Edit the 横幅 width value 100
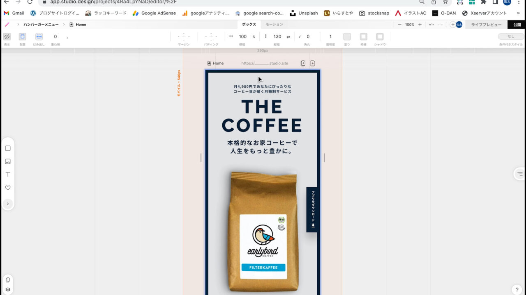The image size is (526, 295). [x=243, y=36]
